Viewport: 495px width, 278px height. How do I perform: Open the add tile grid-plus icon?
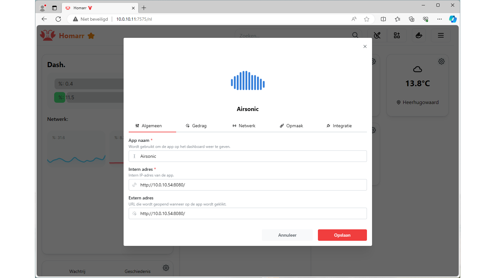coord(397,35)
